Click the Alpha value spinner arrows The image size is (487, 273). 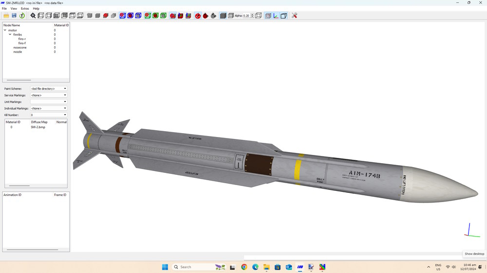(x=252, y=16)
